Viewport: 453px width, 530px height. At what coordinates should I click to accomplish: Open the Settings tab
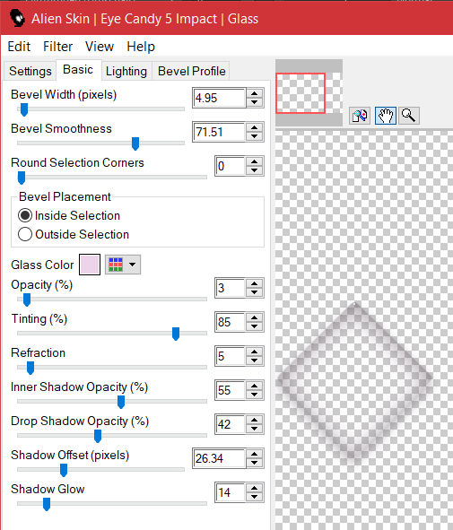[x=30, y=71]
